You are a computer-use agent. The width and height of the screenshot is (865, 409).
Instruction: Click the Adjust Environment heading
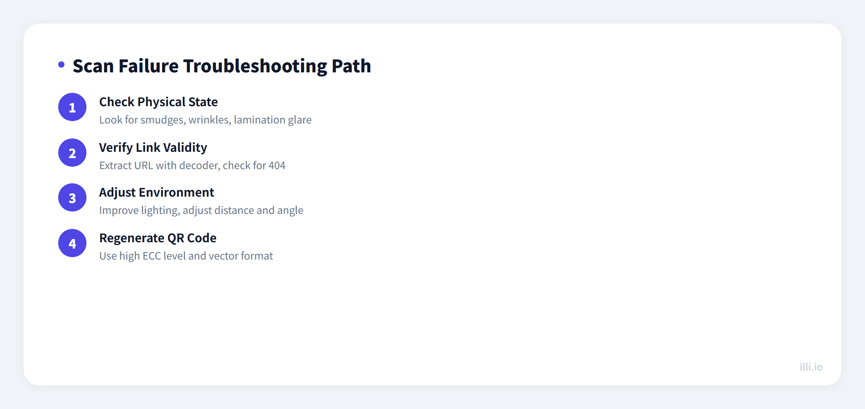point(156,192)
